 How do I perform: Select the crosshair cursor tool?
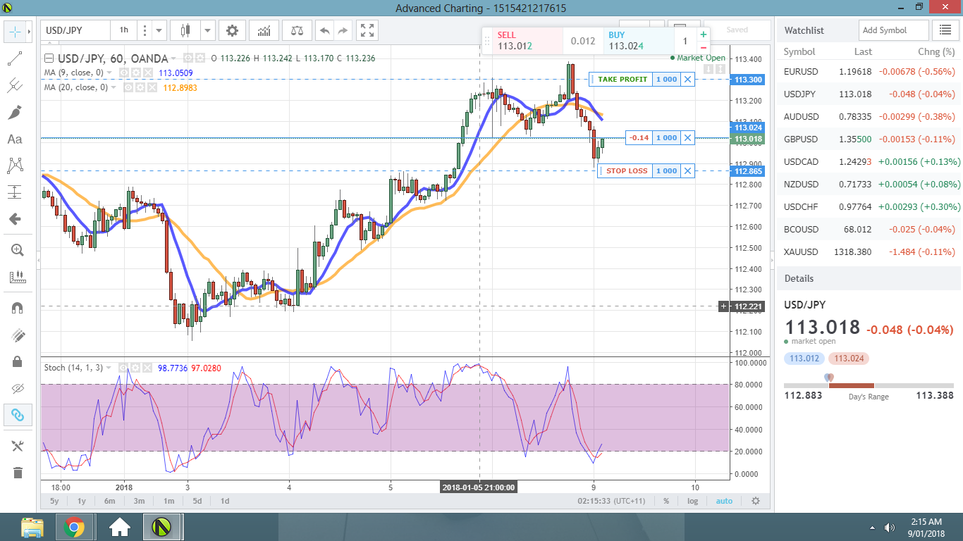point(16,31)
